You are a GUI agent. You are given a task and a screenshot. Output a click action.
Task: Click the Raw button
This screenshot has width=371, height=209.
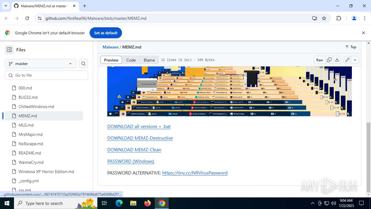tap(319, 60)
